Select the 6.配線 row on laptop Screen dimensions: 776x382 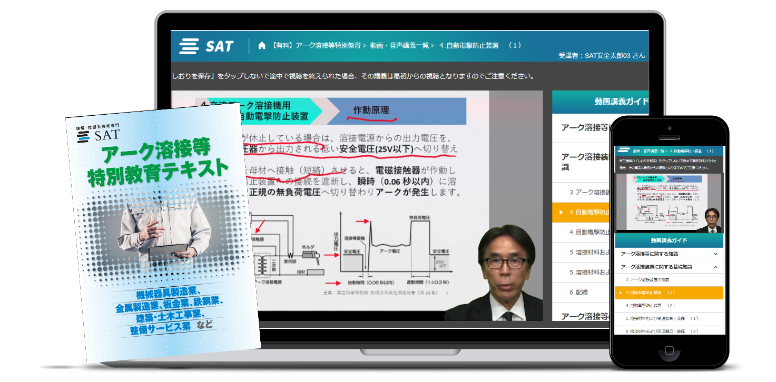(582, 293)
